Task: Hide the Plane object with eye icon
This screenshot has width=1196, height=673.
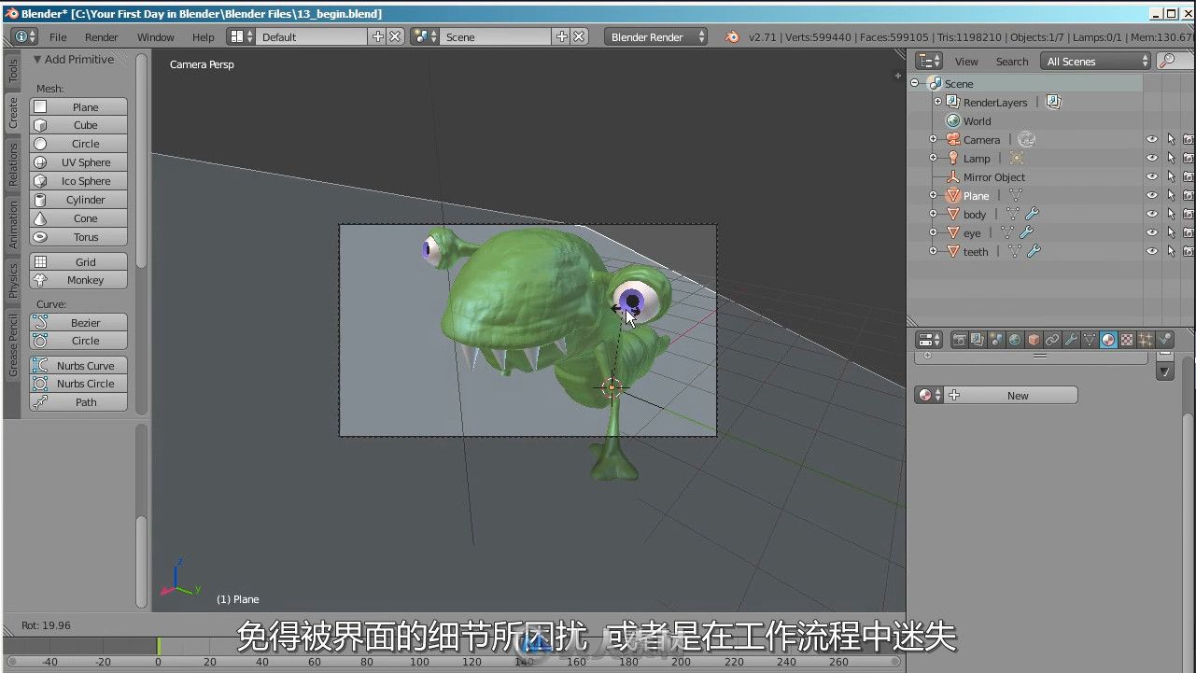Action: [1152, 195]
